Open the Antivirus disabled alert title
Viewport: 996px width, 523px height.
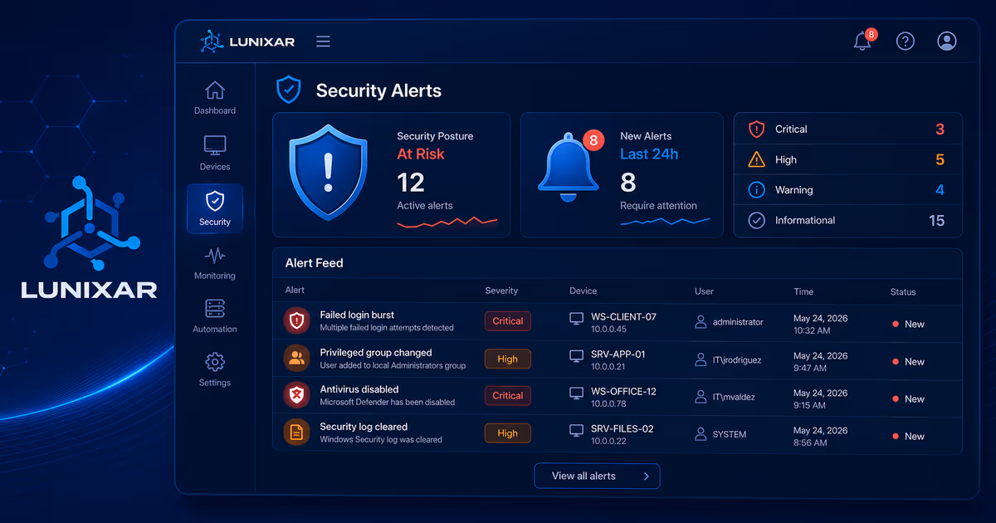[359, 389]
